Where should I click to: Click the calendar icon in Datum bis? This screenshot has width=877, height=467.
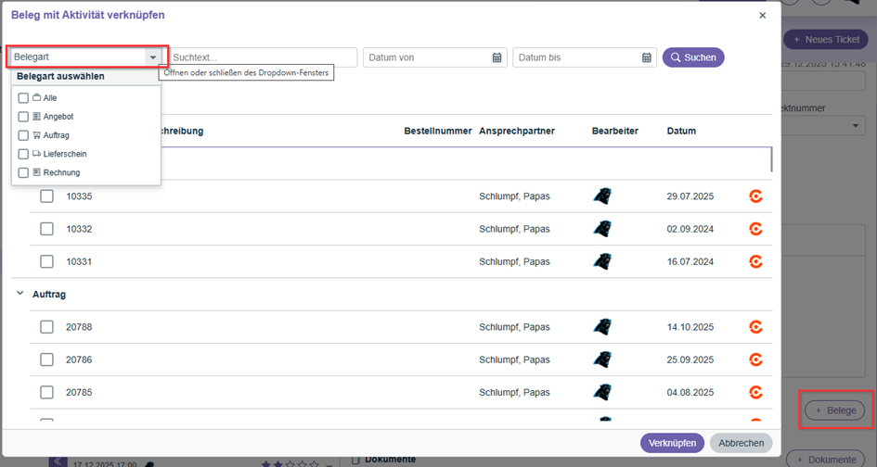point(647,57)
